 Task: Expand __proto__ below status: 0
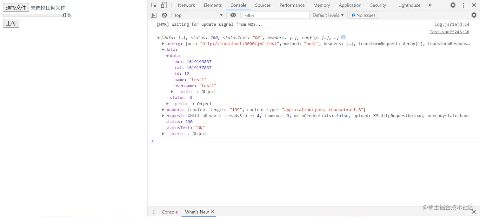tap(168, 104)
